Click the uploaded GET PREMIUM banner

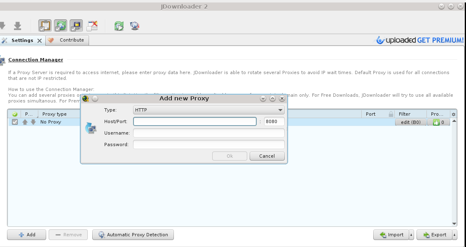pos(419,40)
